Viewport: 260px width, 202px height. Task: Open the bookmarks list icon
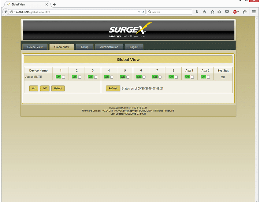219,12
